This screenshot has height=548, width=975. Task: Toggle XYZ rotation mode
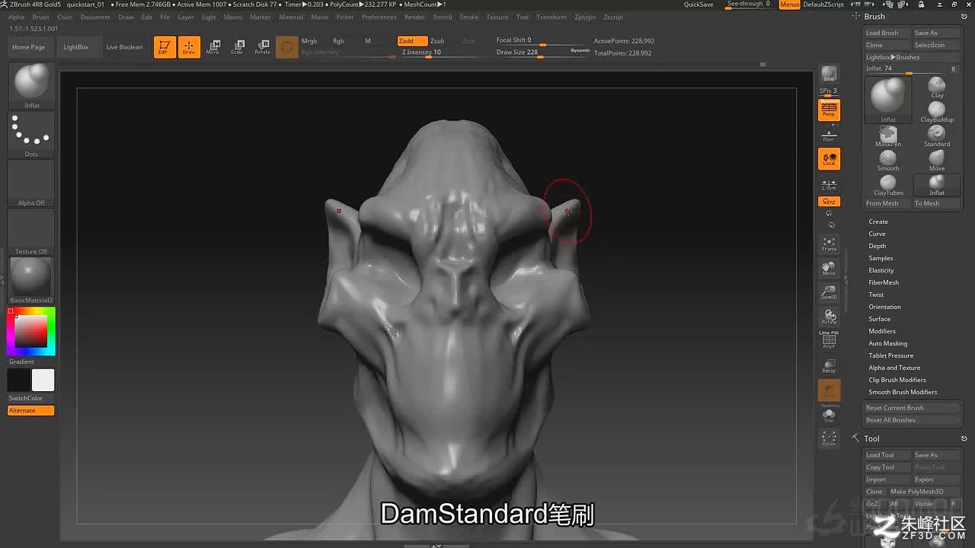click(829, 202)
